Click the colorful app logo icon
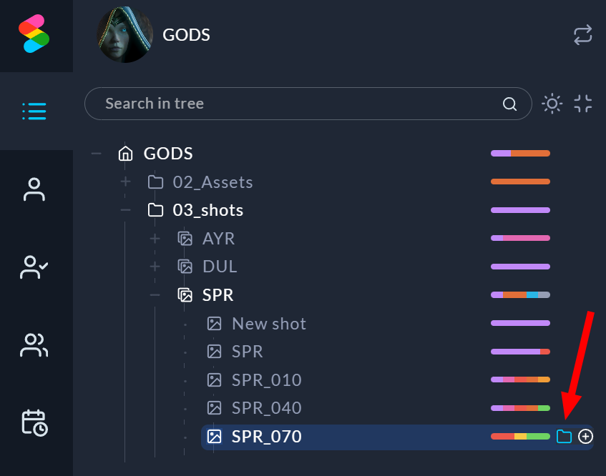The image size is (606, 476). coord(34,34)
